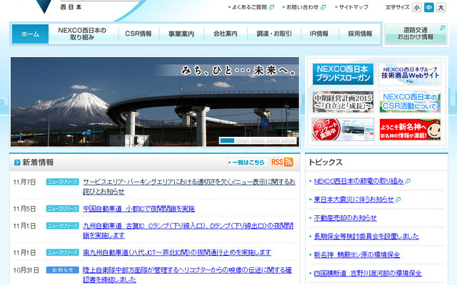457x285 pixels.
Task: Open NEXCO西日本ブランドスローガン banner
Action: (343, 74)
